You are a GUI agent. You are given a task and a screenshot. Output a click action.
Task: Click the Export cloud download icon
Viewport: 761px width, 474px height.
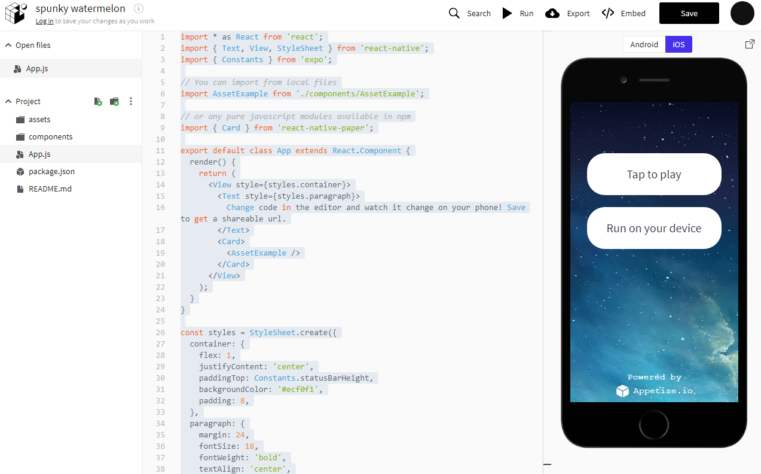pyautogui.click(x=553, y=13)
